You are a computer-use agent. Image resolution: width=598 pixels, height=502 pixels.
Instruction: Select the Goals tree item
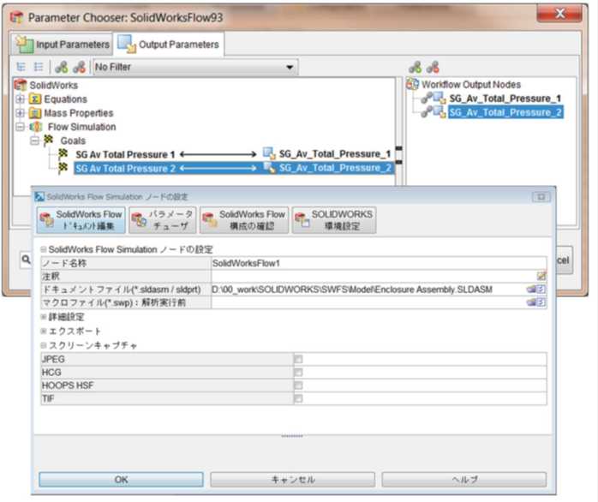pos(73,140)
